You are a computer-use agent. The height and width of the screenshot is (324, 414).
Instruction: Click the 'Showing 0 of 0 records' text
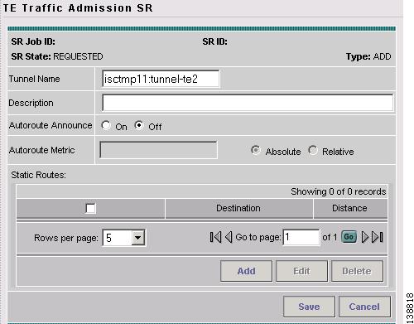click(339, 191)
